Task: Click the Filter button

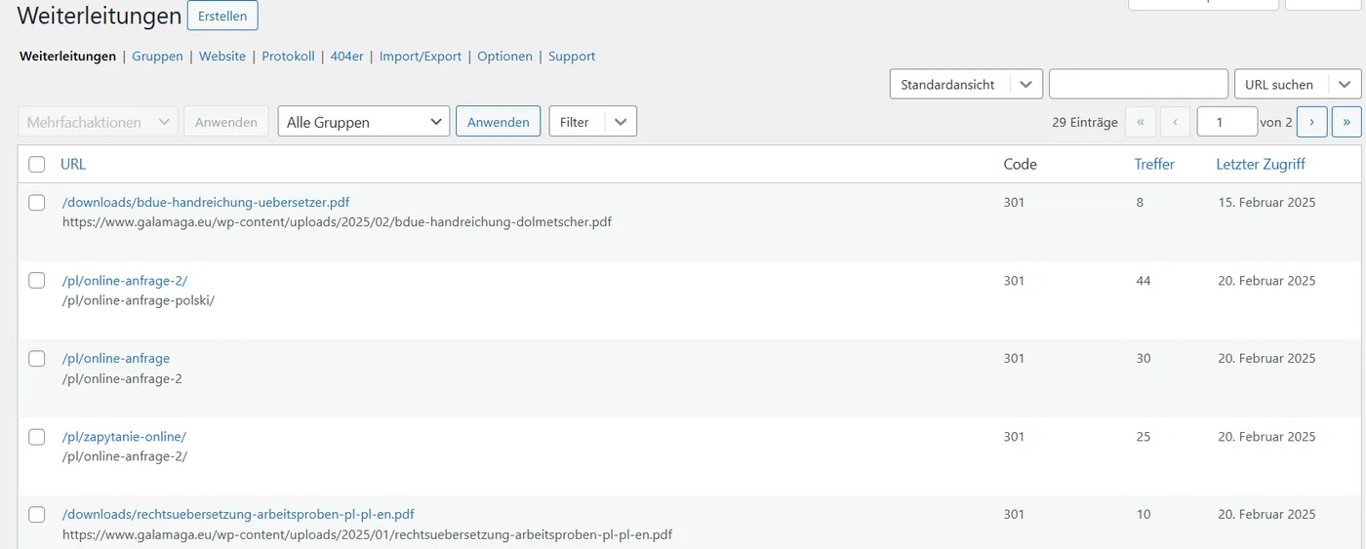Action: [575, 122]
